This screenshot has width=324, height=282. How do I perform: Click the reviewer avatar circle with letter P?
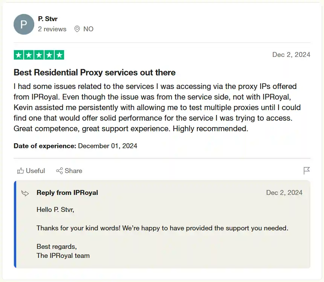click(24, 24)
